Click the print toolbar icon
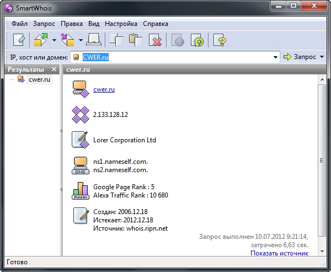Viewport: 331px width, 272px height. click(x=94, y=40)
